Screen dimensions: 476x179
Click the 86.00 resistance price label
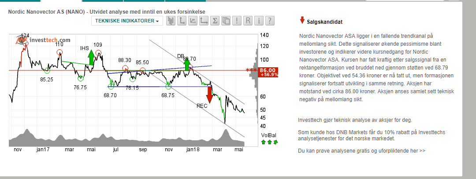point(268,72)
